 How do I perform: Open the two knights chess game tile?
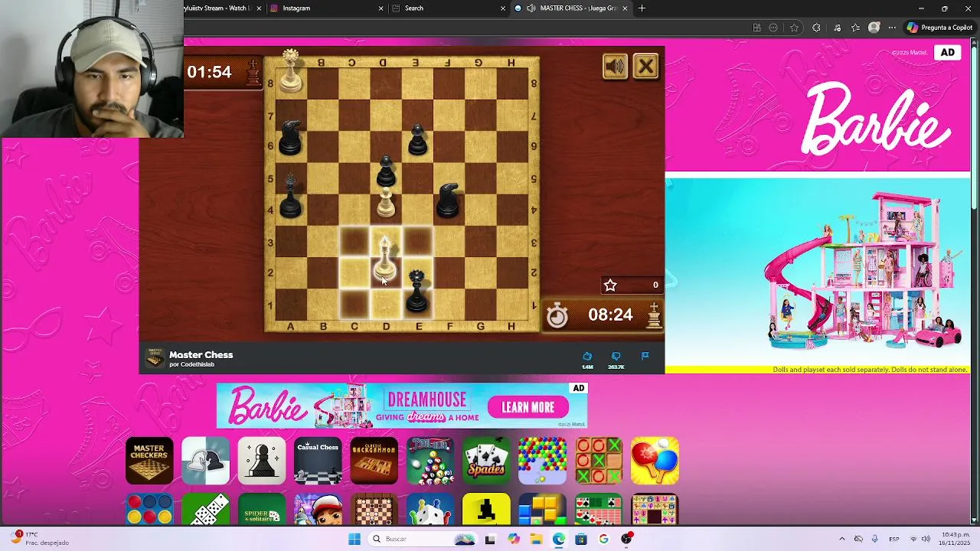pyautogui.click(x=205, y=461)
